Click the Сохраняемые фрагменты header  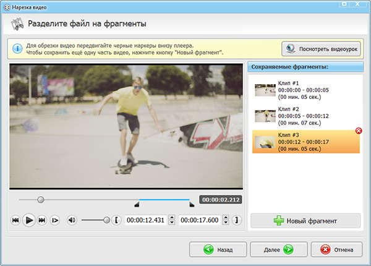305,67
